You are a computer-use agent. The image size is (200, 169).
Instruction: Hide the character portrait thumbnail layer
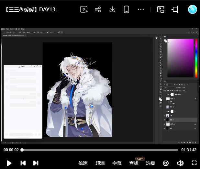[164, 116]
